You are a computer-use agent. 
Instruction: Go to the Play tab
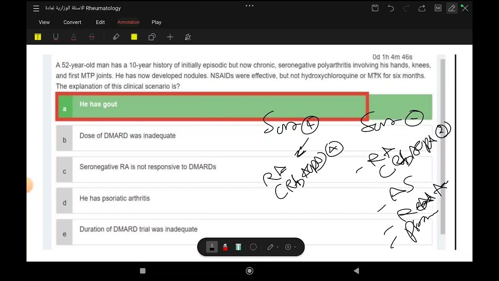point(156,22)
